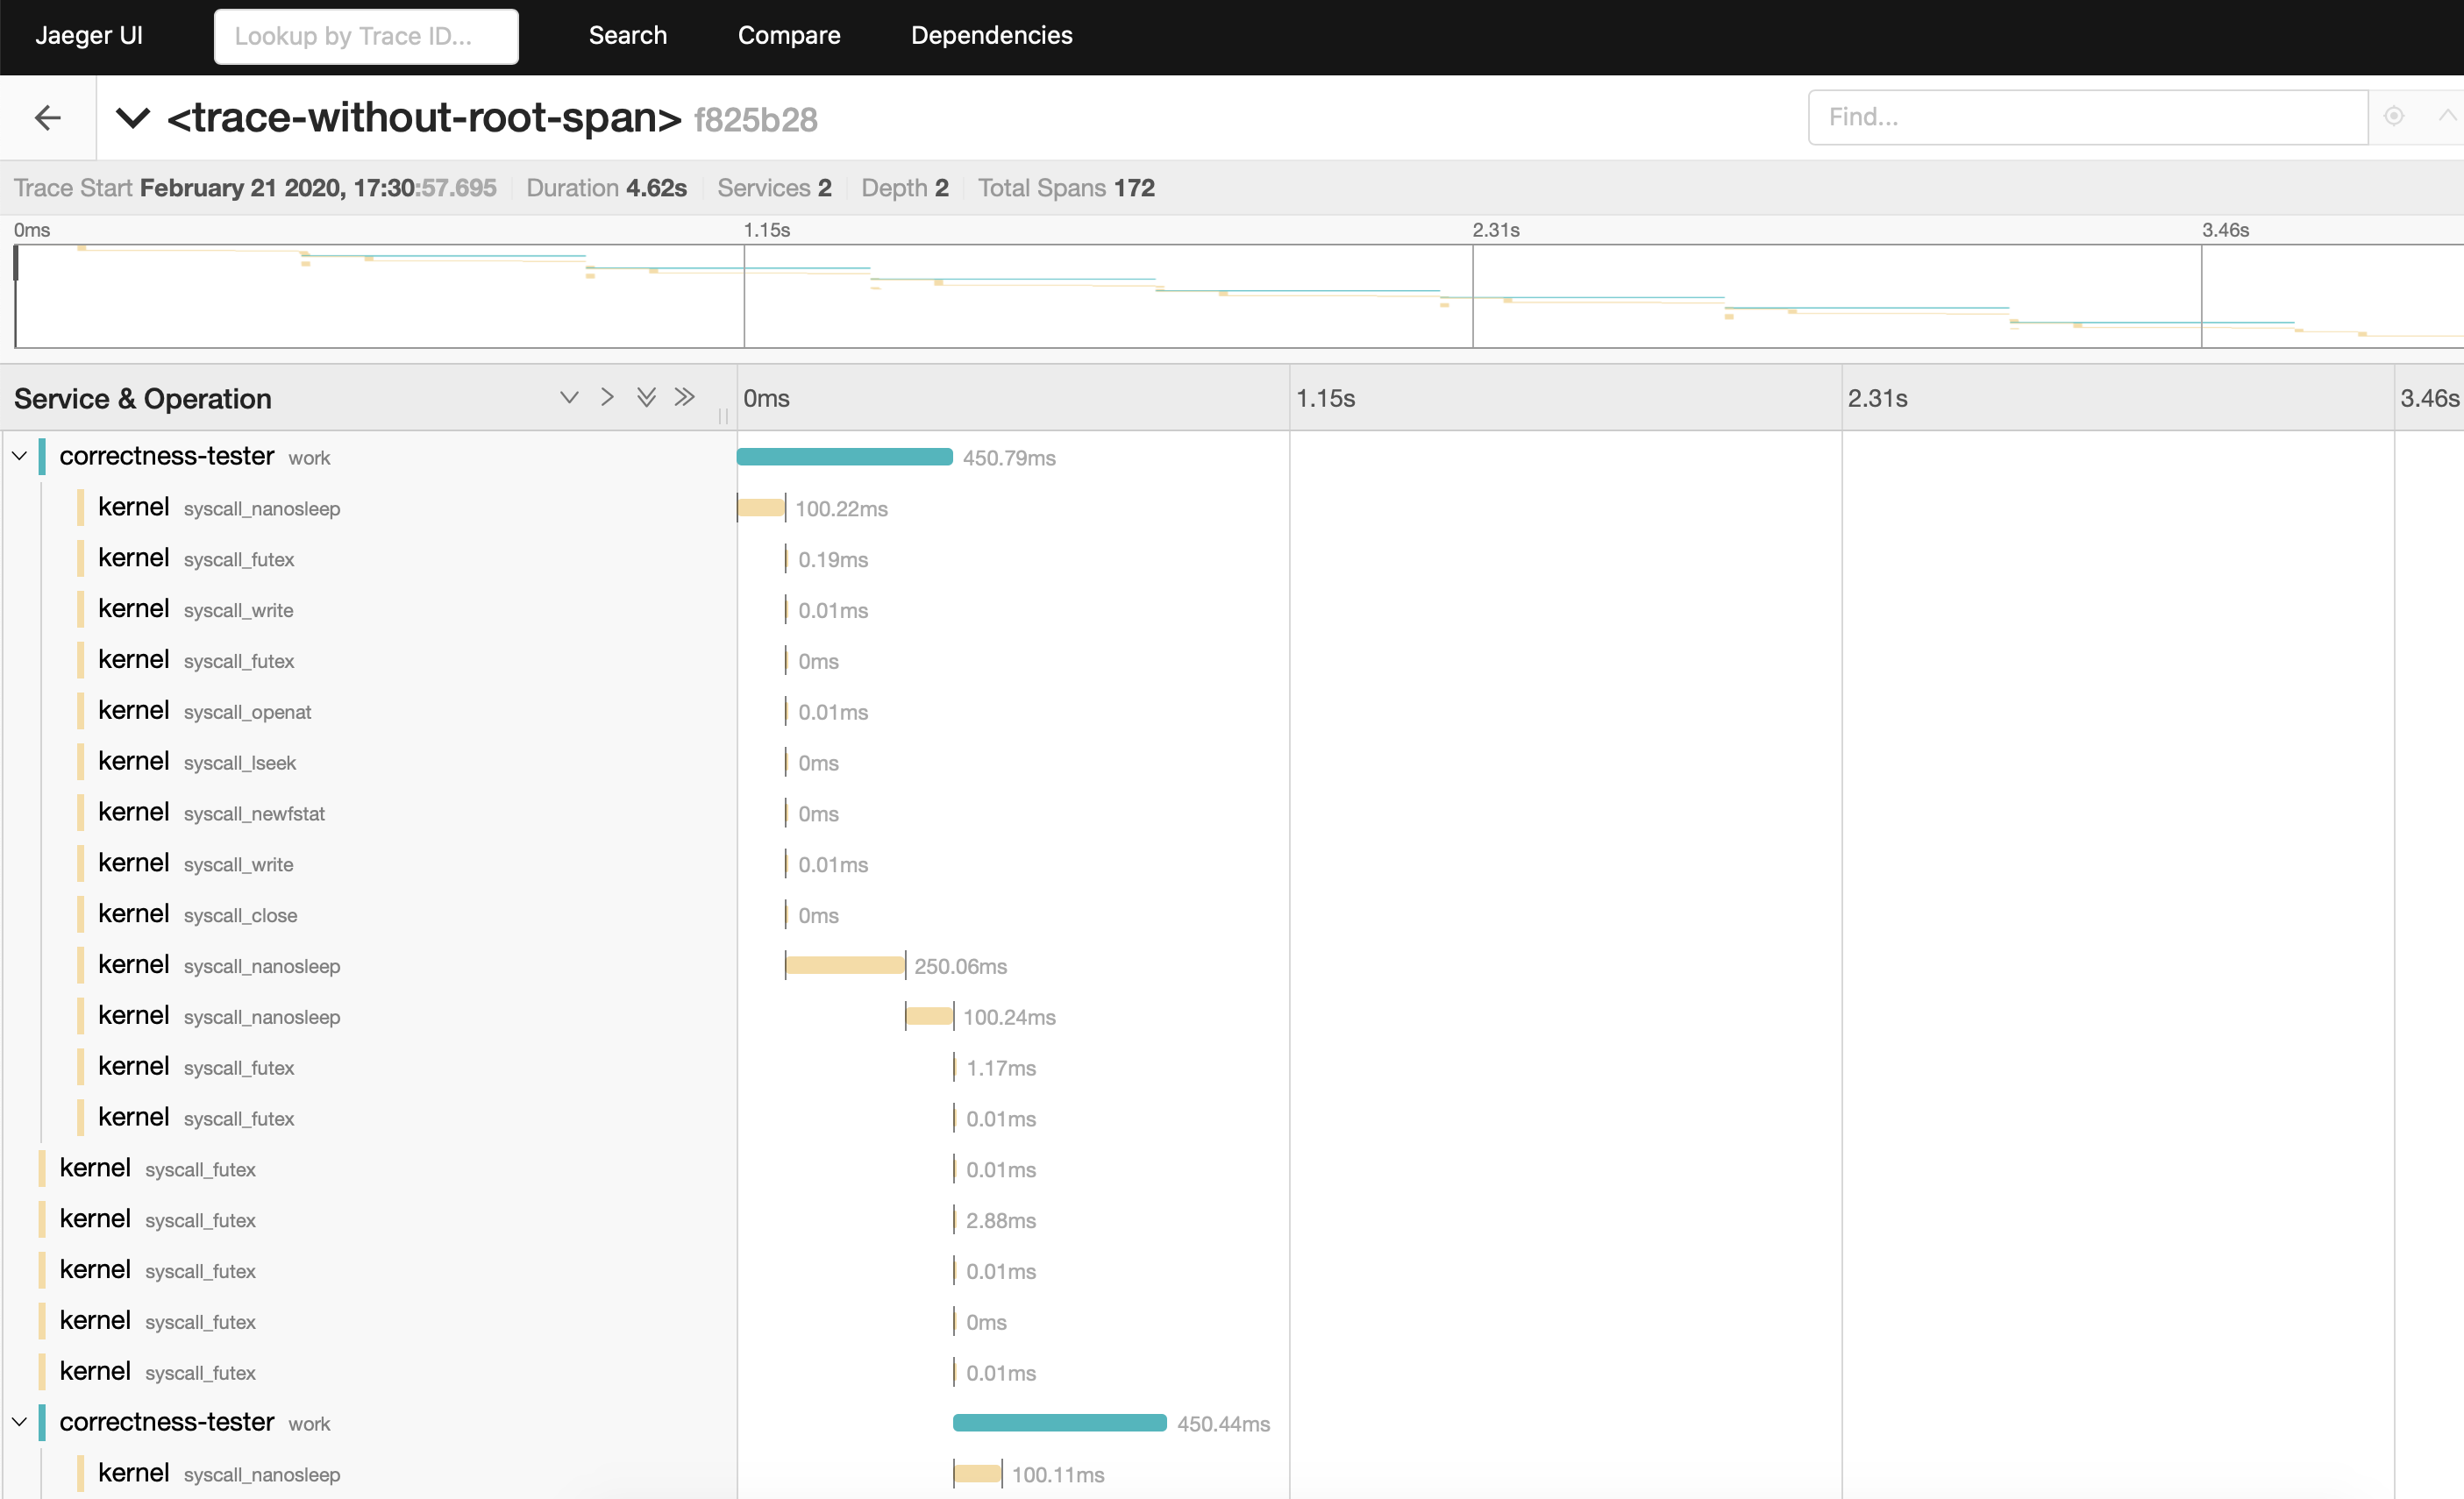Select the trace overview minimap region
The width and height of the screenshot is (2464, 1499).
point(1232,290)
